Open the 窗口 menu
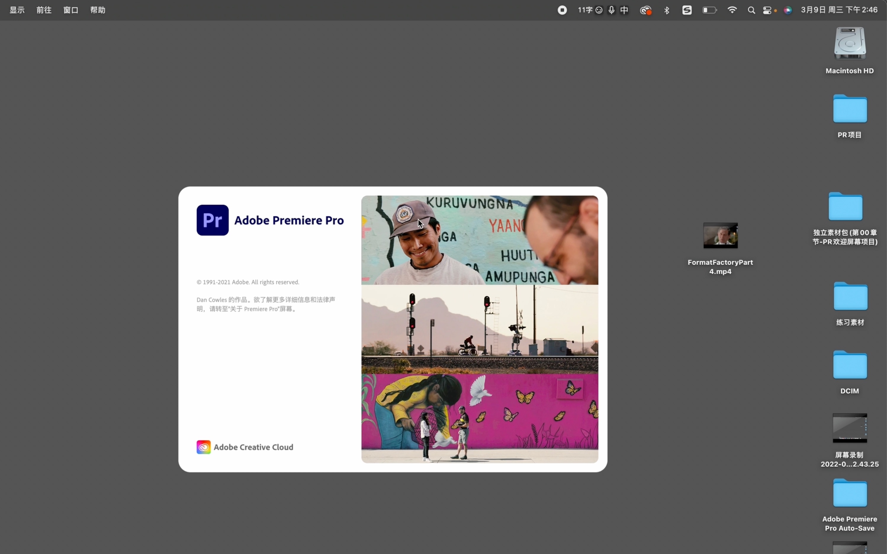Screen dimensions: 887x554 pyautogui.click(x=71, y=10)
